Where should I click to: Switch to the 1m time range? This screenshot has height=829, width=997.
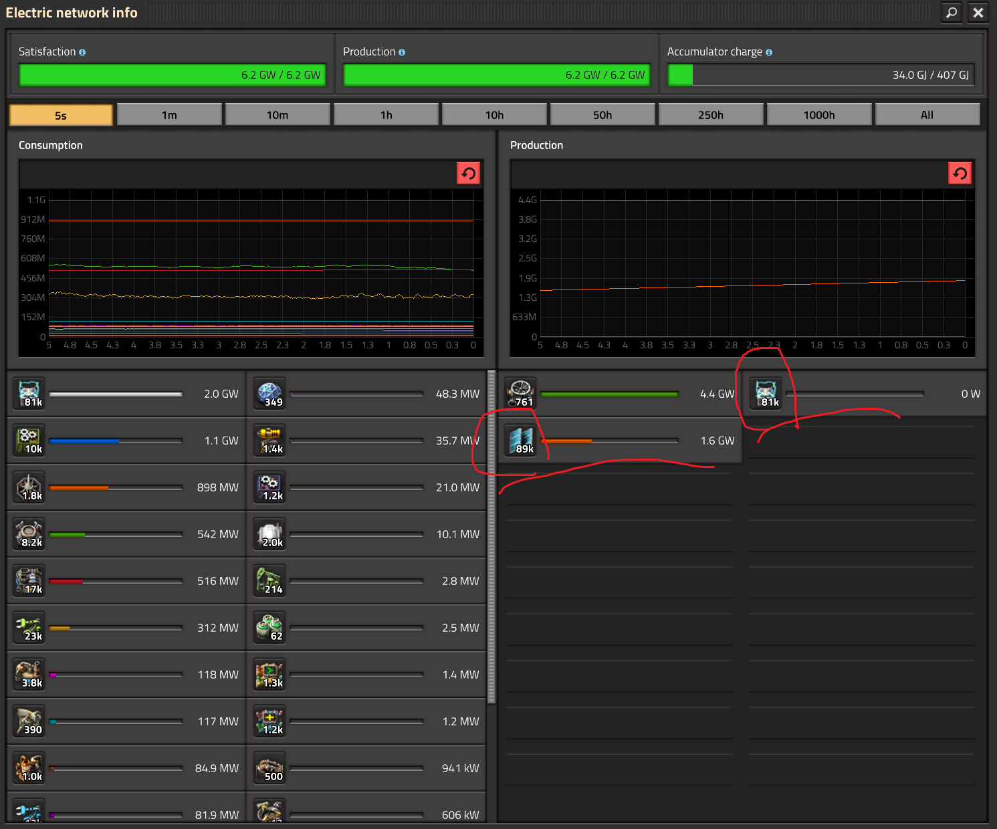tap(169, 115)
